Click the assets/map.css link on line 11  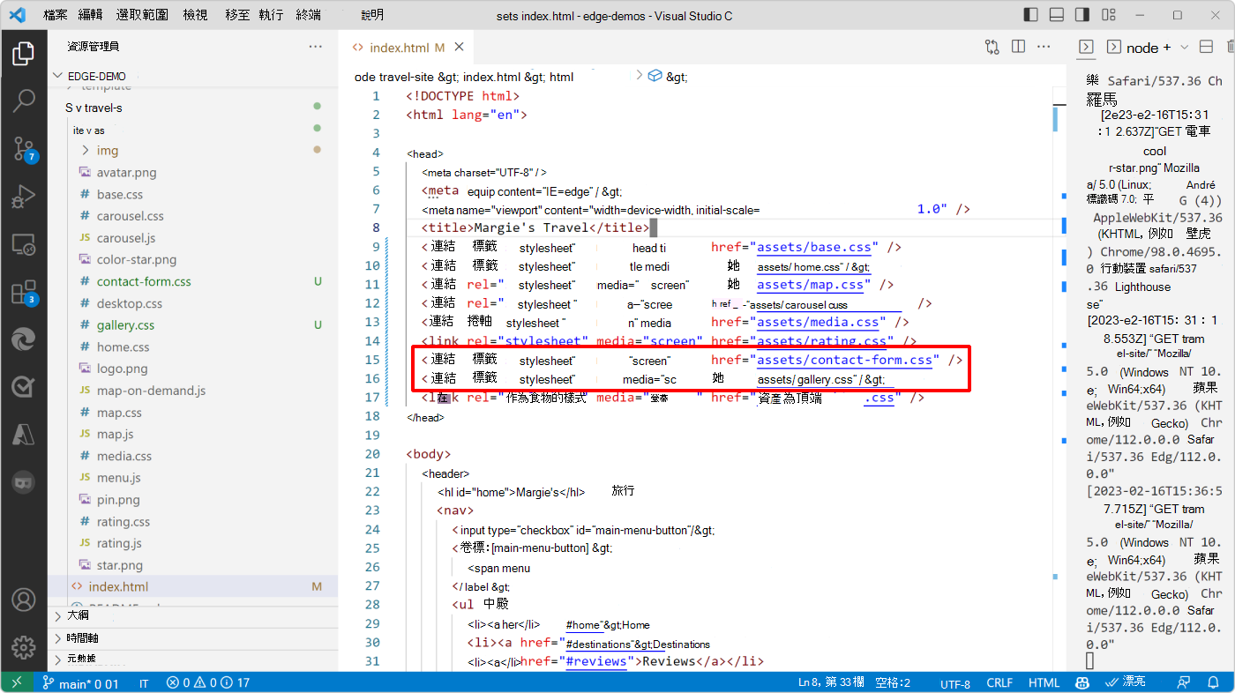(x=811, y=285)
